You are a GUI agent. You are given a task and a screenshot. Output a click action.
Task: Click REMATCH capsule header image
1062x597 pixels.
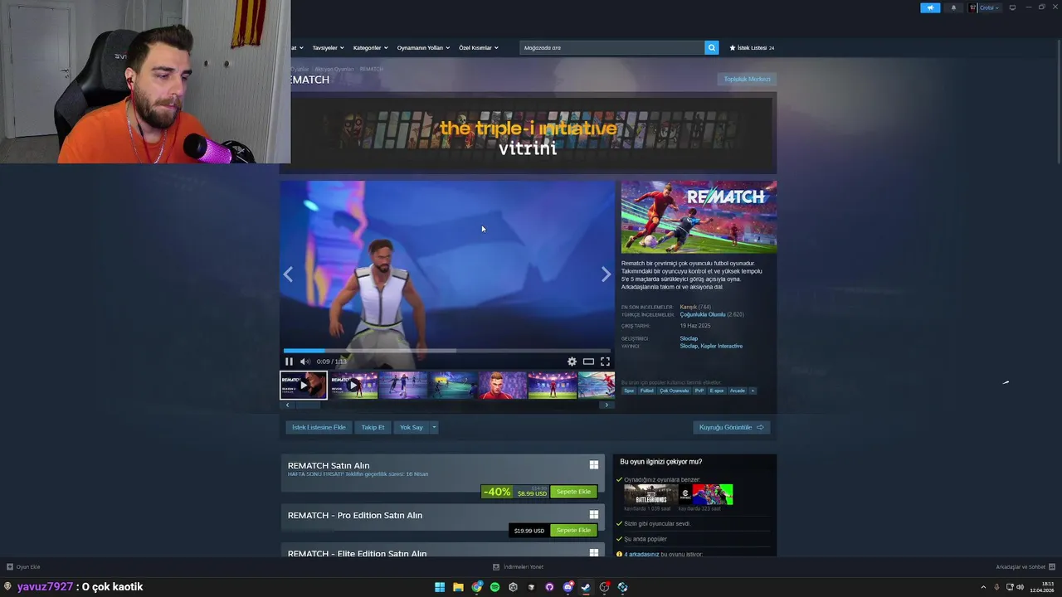[x=699, y=217]
